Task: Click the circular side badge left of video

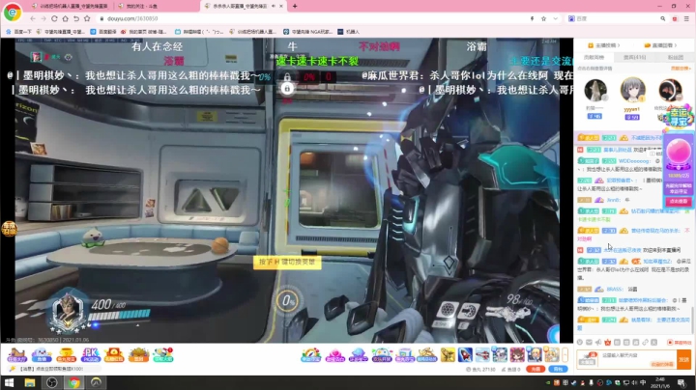Action: (x=9, y=228)
